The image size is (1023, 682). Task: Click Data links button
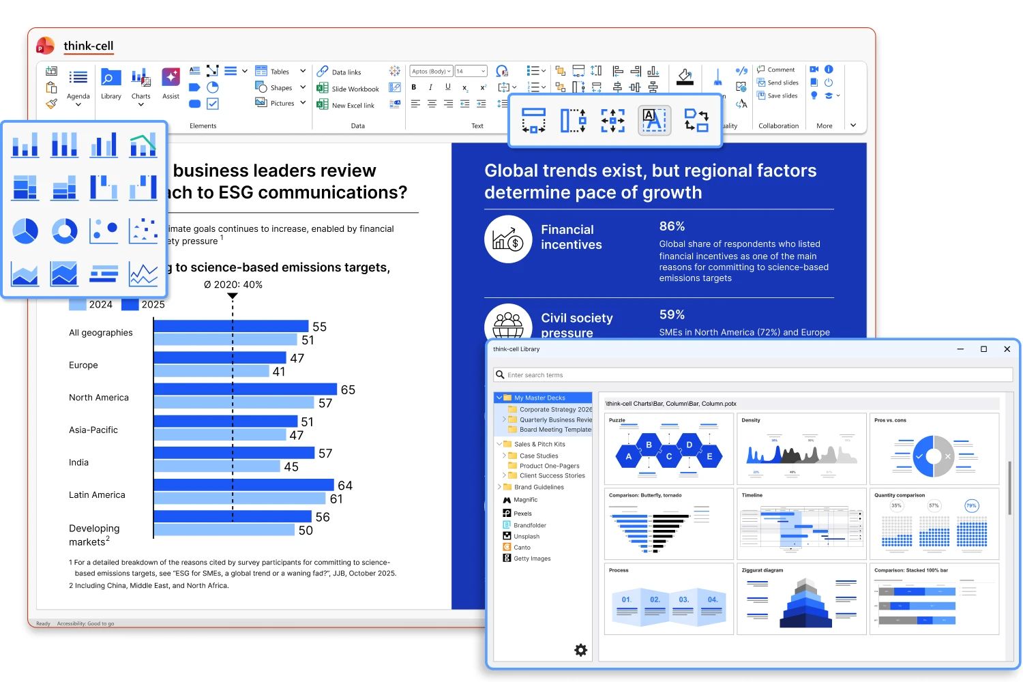[339, 72]
